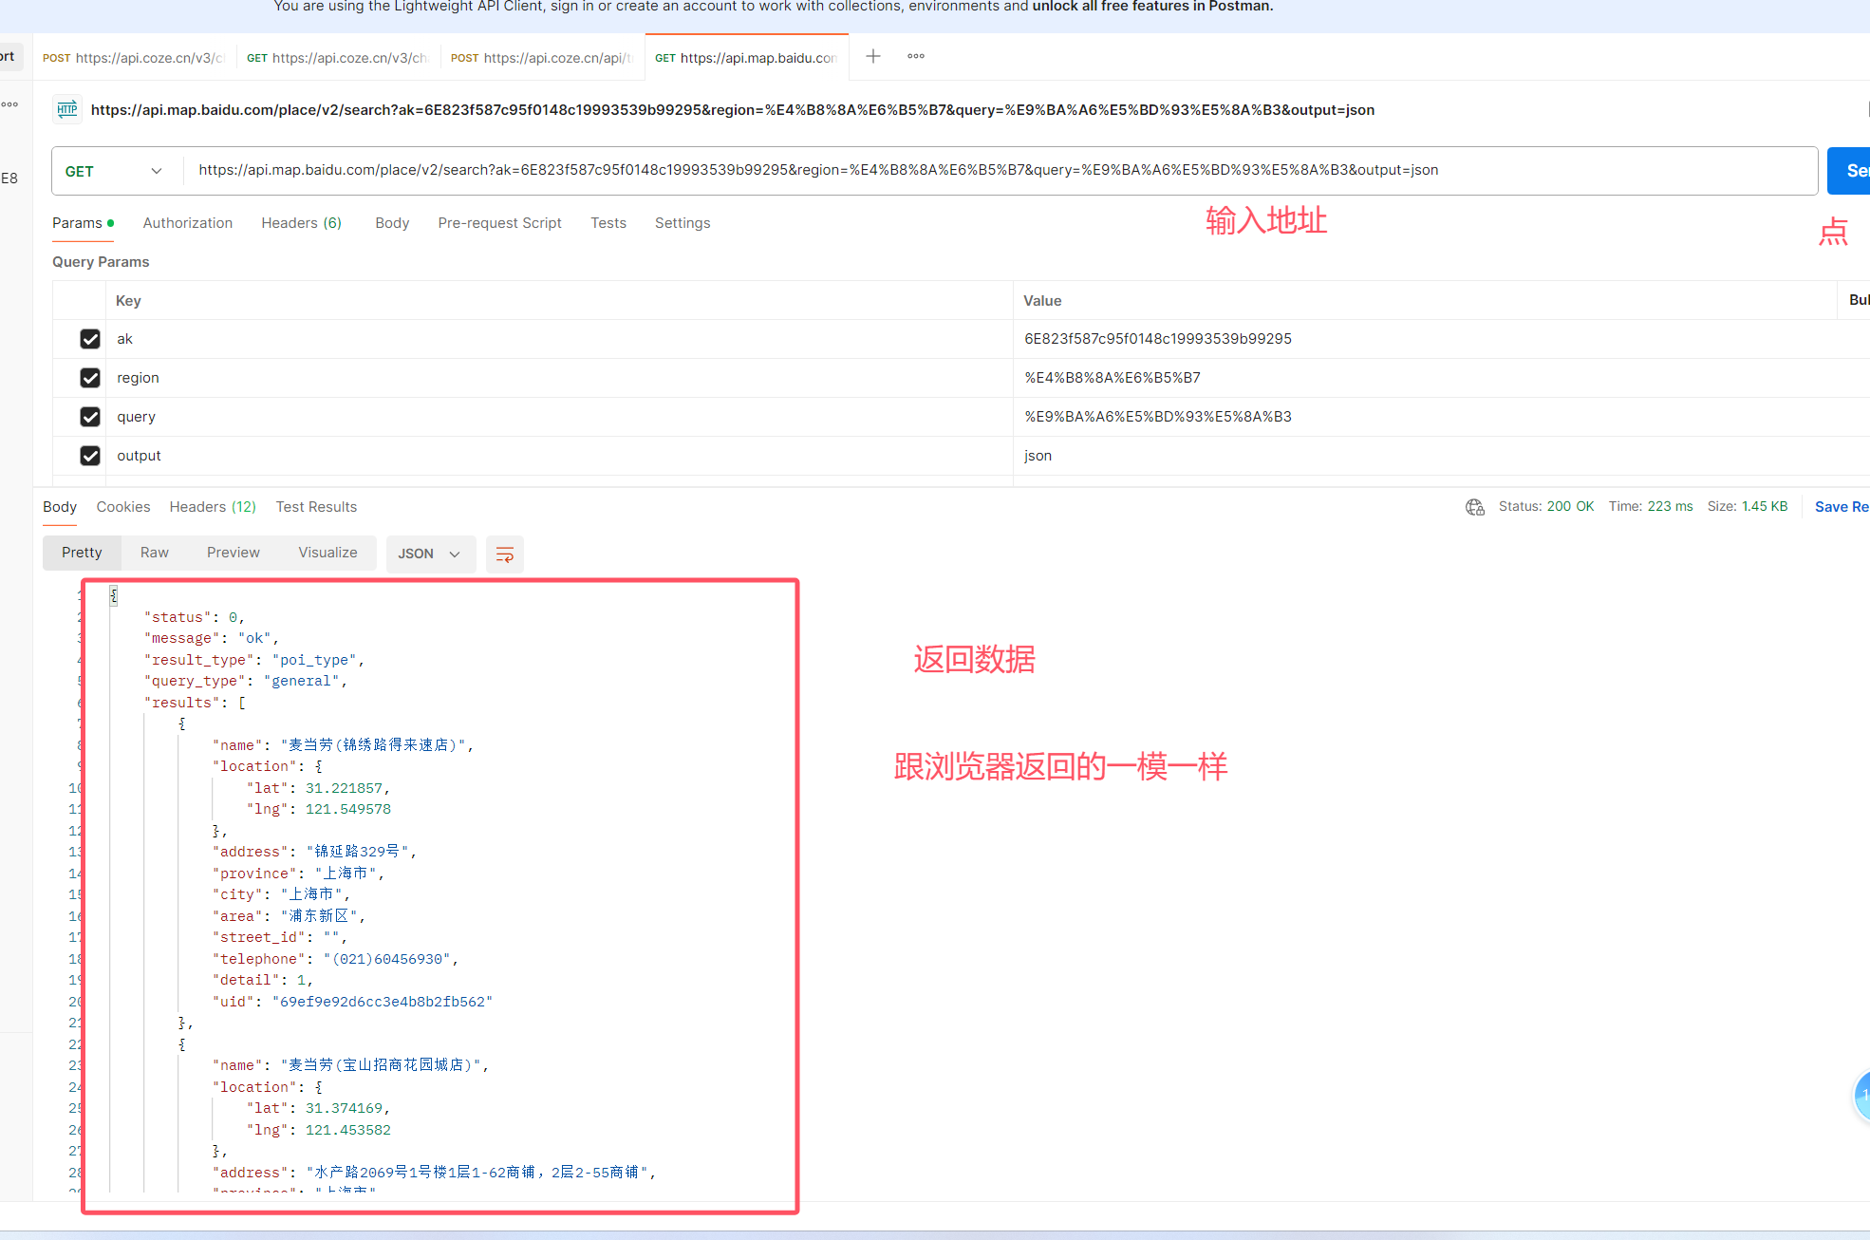Collapse the JSON root brace line
This screenshot has width=1870, height=1240.
pyautogui.click(x=113, y=595)
